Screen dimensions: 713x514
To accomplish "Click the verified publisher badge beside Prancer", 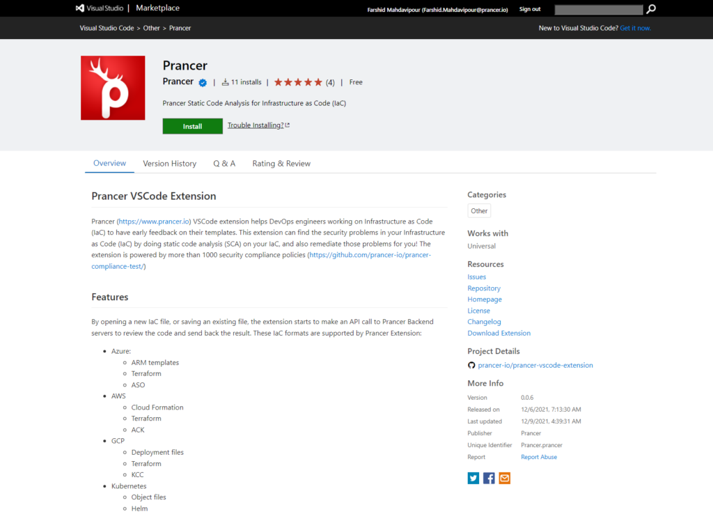I will point(202,81).
